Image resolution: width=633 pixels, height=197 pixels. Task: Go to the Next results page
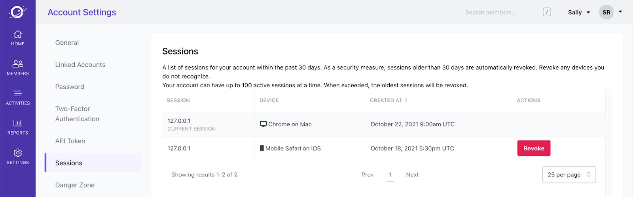coord(412,174)
